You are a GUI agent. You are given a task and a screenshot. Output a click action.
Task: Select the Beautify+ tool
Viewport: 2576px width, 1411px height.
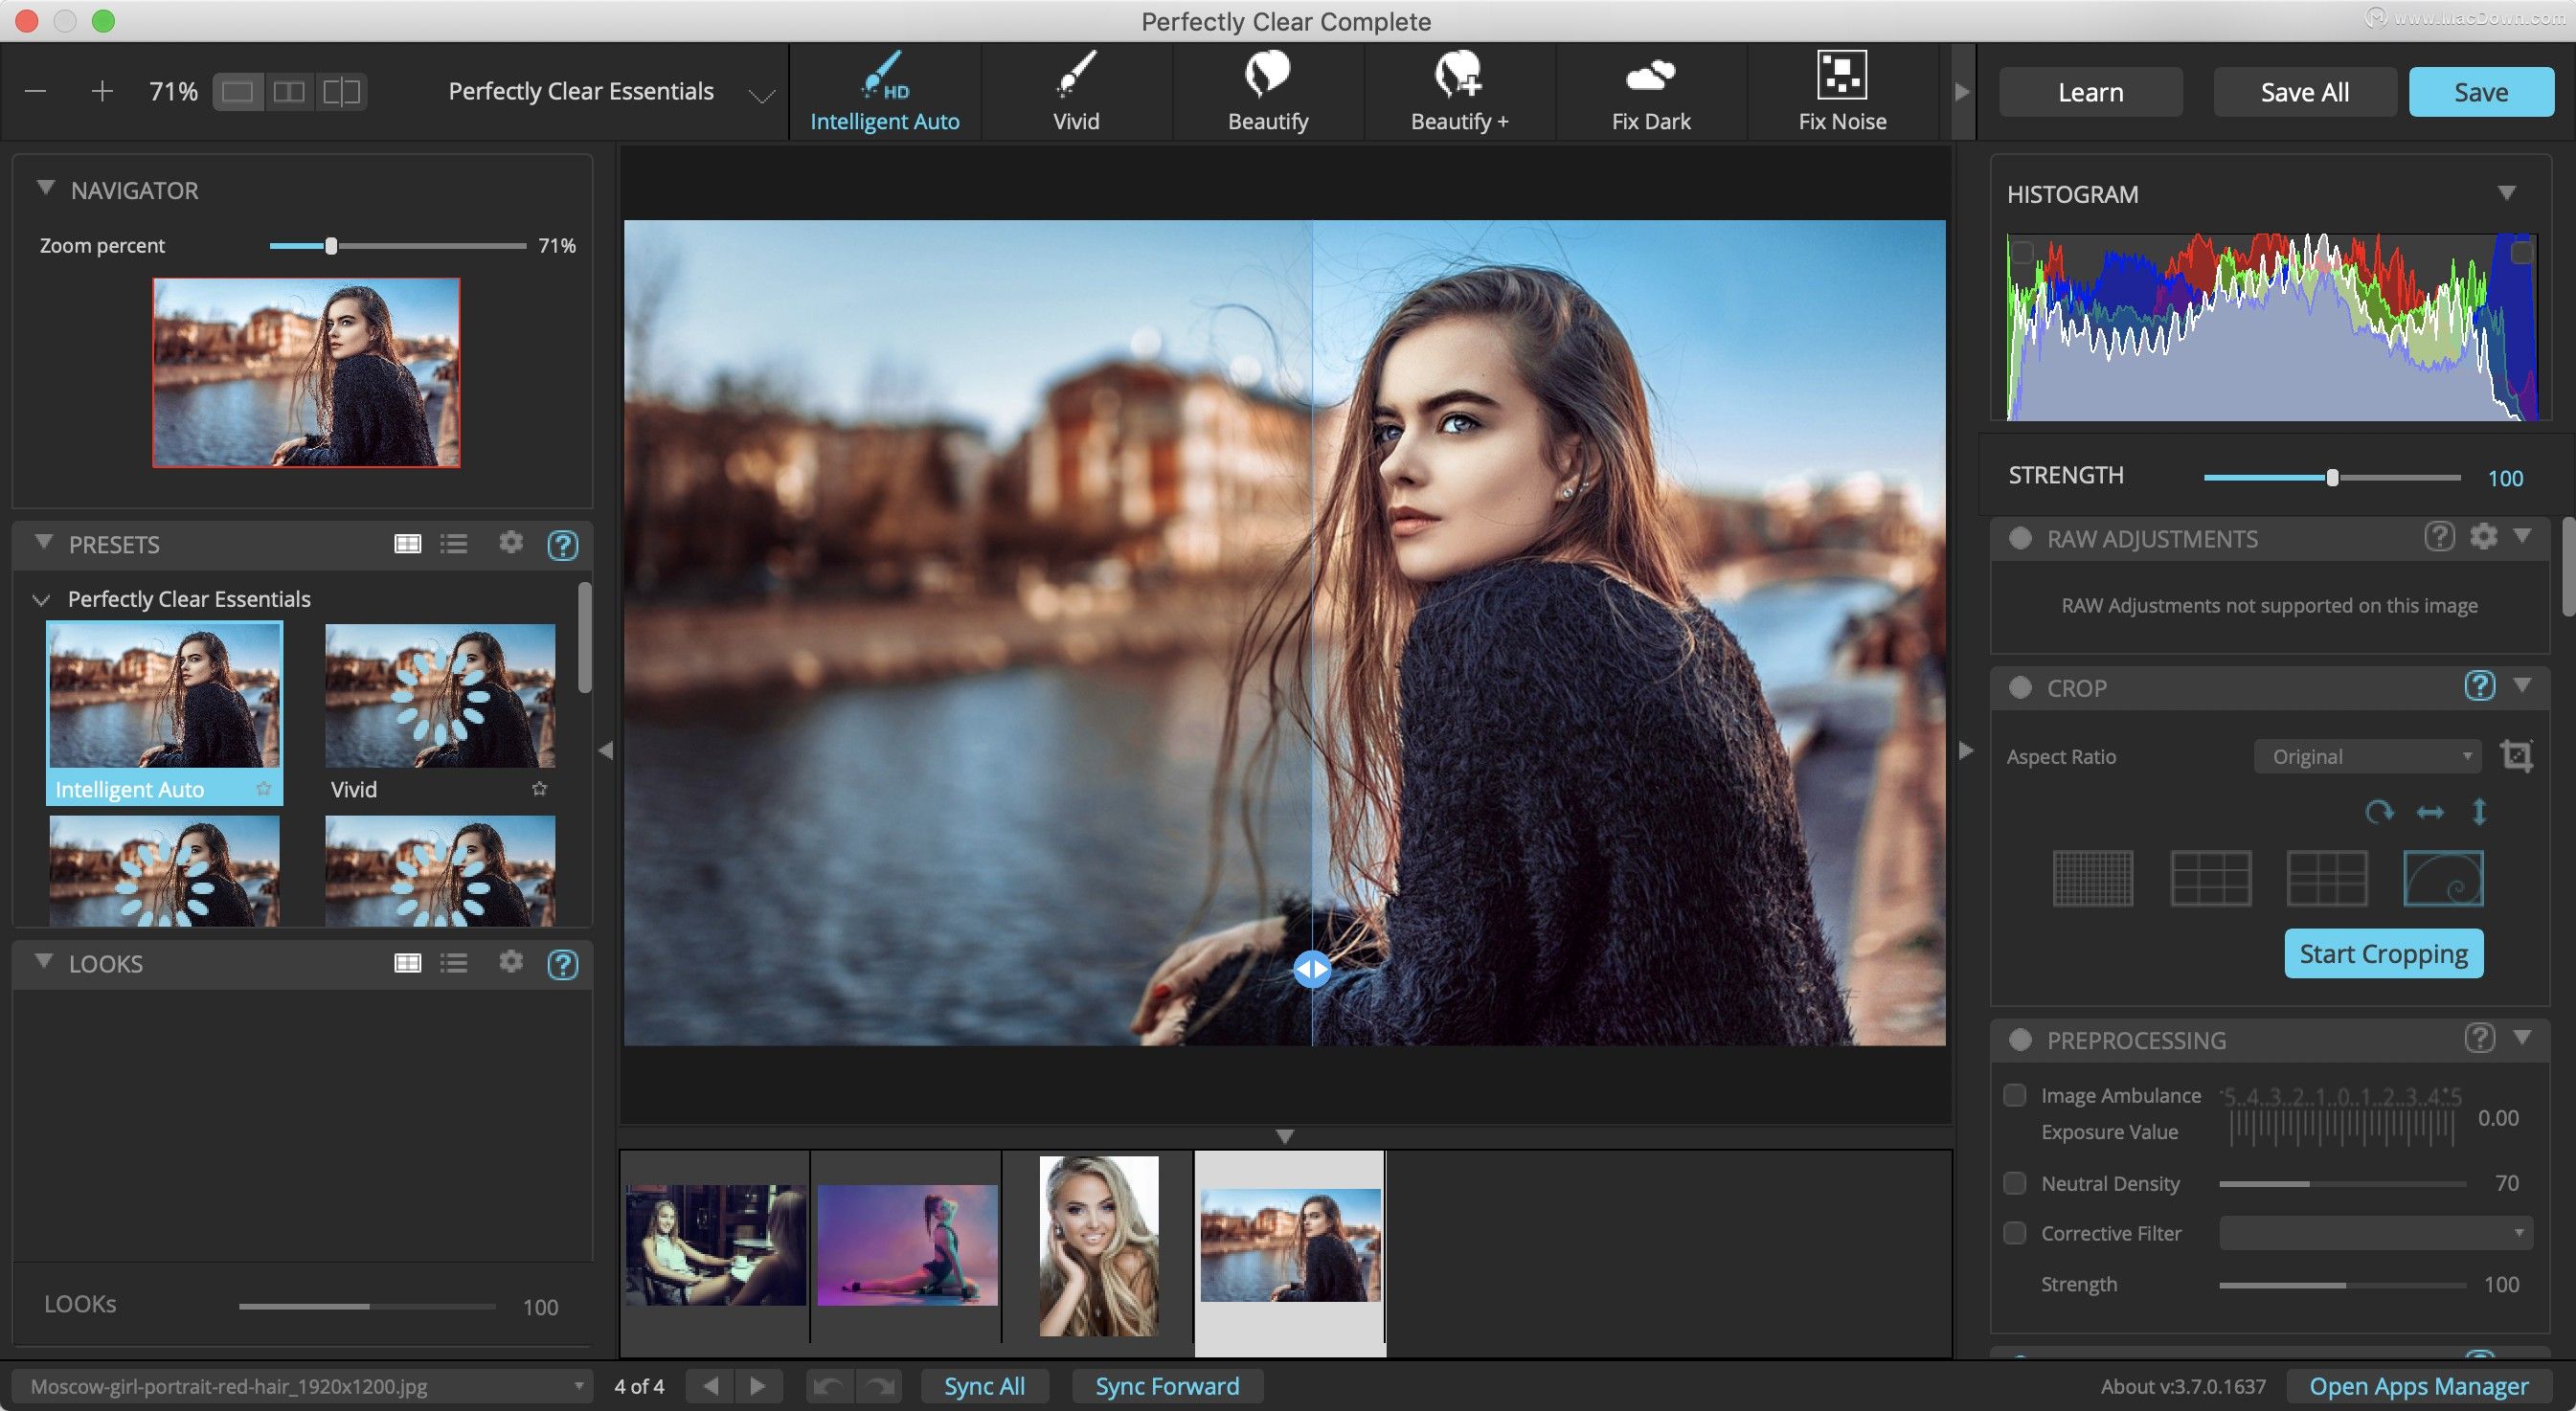pos(1458,90)
